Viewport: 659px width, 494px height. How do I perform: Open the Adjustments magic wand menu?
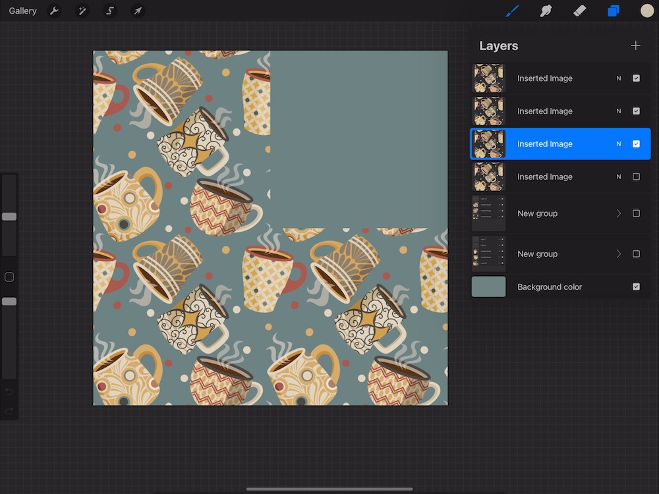click(x=82, y=11)
